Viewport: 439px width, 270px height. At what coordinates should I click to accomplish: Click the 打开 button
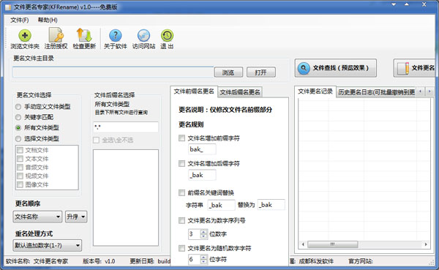260,72
